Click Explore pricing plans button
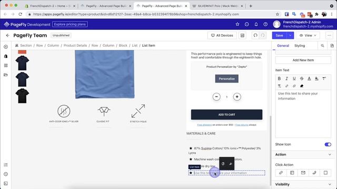Viewport: 337px width, 189px height. [x=70, y=24]
